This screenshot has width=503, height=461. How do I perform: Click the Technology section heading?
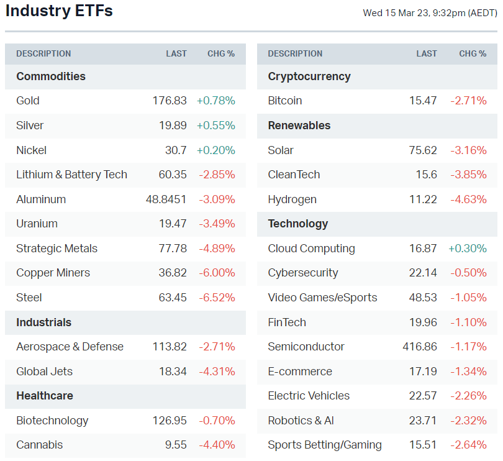pyautogui.click(x=297, y=224)
